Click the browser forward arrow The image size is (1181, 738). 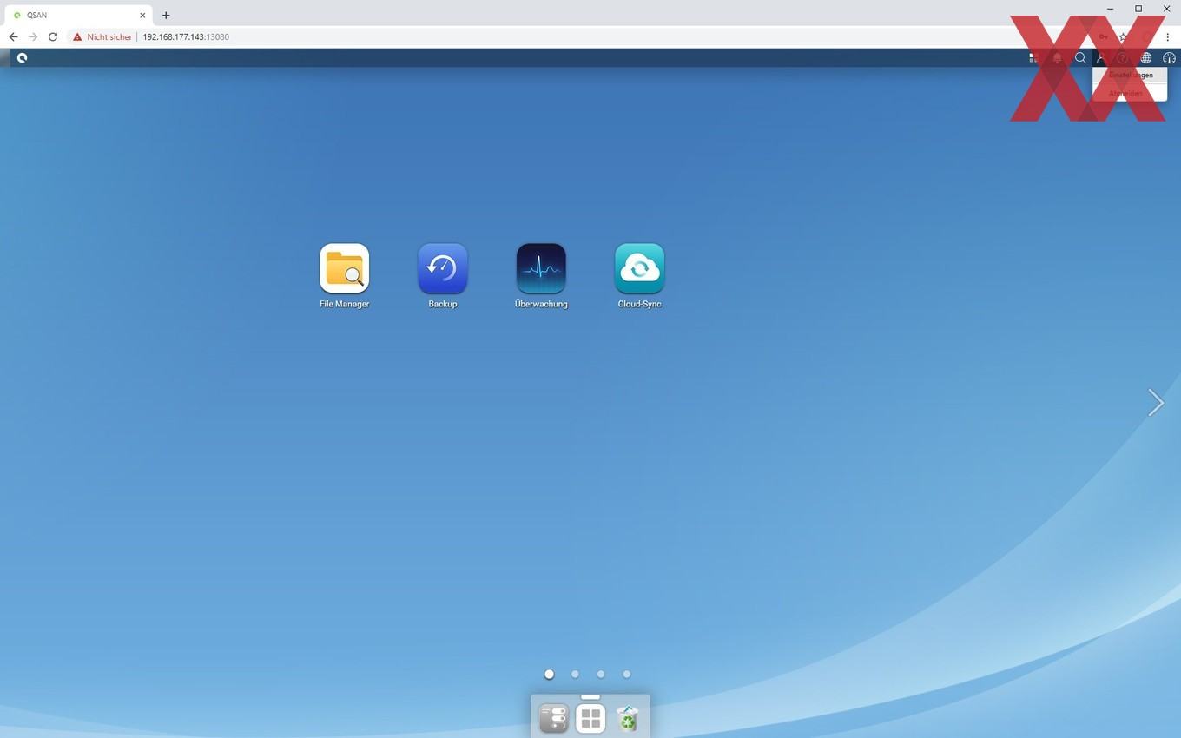[33, 37]
